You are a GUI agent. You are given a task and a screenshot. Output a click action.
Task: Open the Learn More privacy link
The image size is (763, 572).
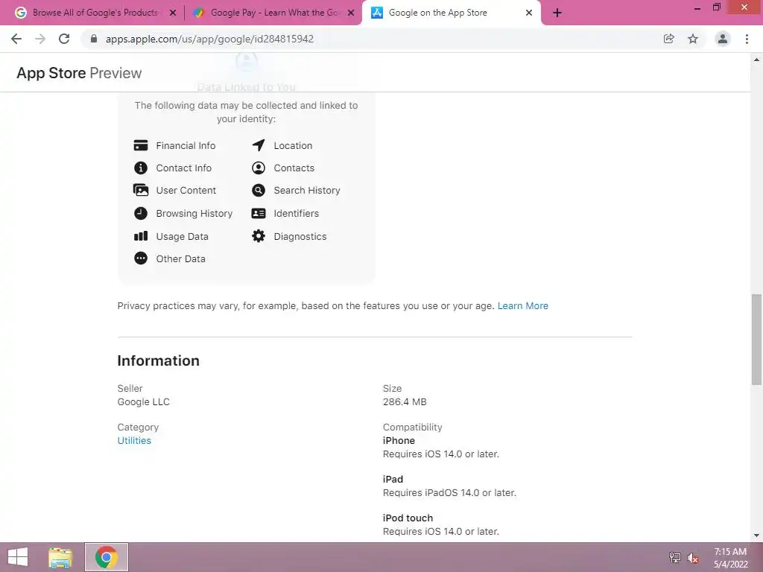point(522,306)
